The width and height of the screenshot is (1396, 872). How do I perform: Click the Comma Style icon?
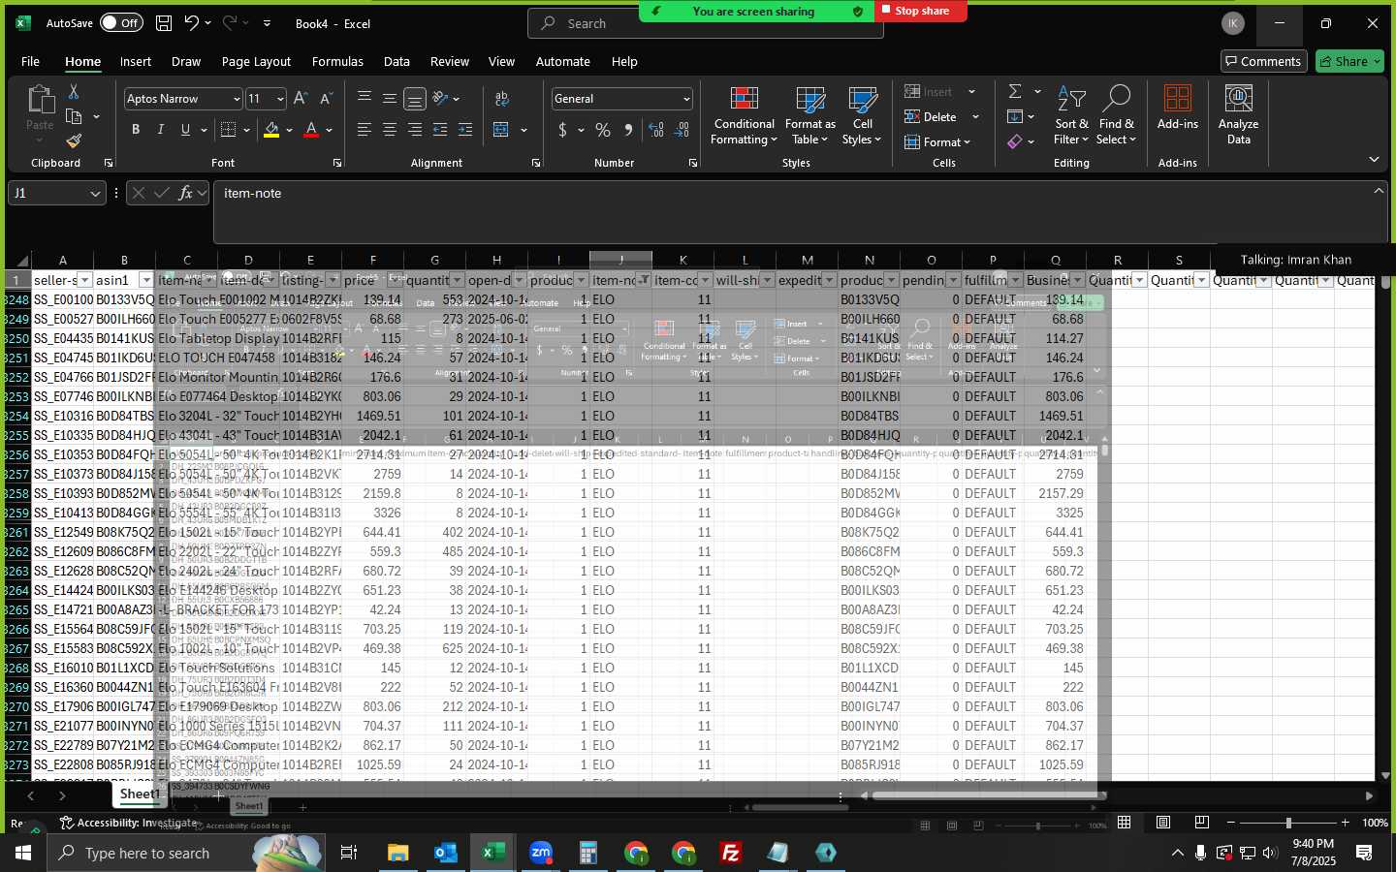[x=628, y=130]
